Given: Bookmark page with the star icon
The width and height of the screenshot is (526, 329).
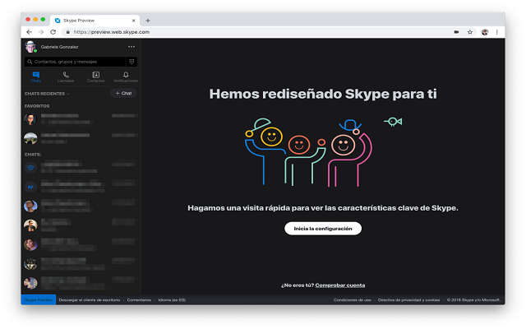Looking at the screenshot, I should [x=470, y=32].
